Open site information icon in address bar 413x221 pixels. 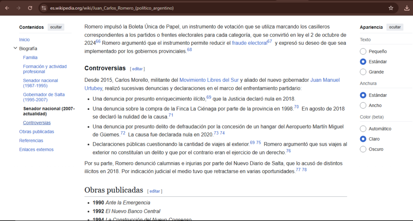click(44, 8)
